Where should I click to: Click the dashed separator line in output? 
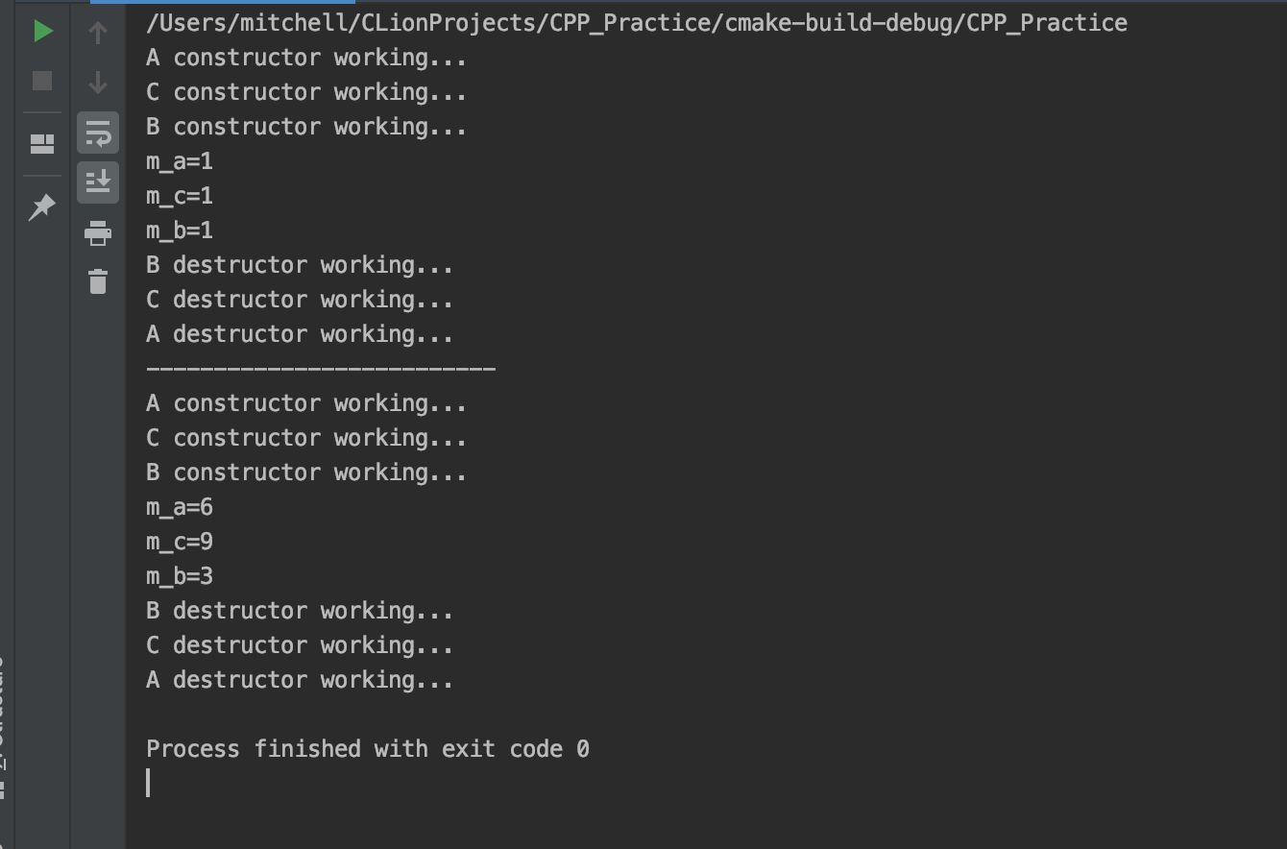[x=320, y=368]
